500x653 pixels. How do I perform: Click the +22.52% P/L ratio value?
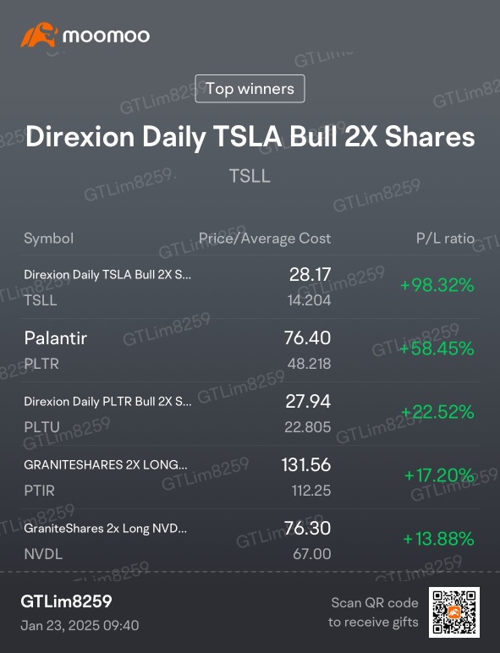[x=437, y=412]
